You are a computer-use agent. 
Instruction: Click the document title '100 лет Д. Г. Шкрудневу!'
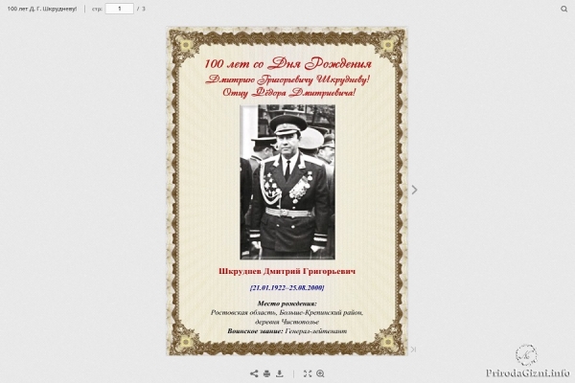click(42, 9)
